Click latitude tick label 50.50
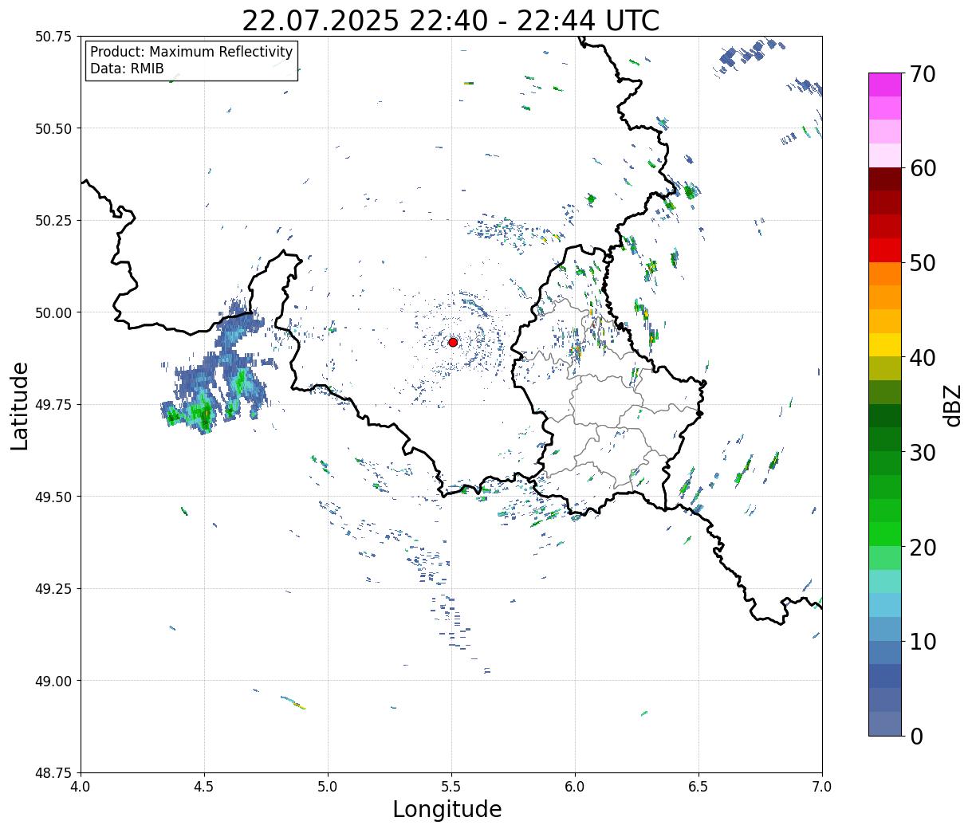 tap(53, 128)
